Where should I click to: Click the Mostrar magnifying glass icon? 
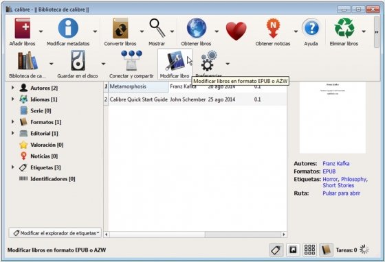157,28
